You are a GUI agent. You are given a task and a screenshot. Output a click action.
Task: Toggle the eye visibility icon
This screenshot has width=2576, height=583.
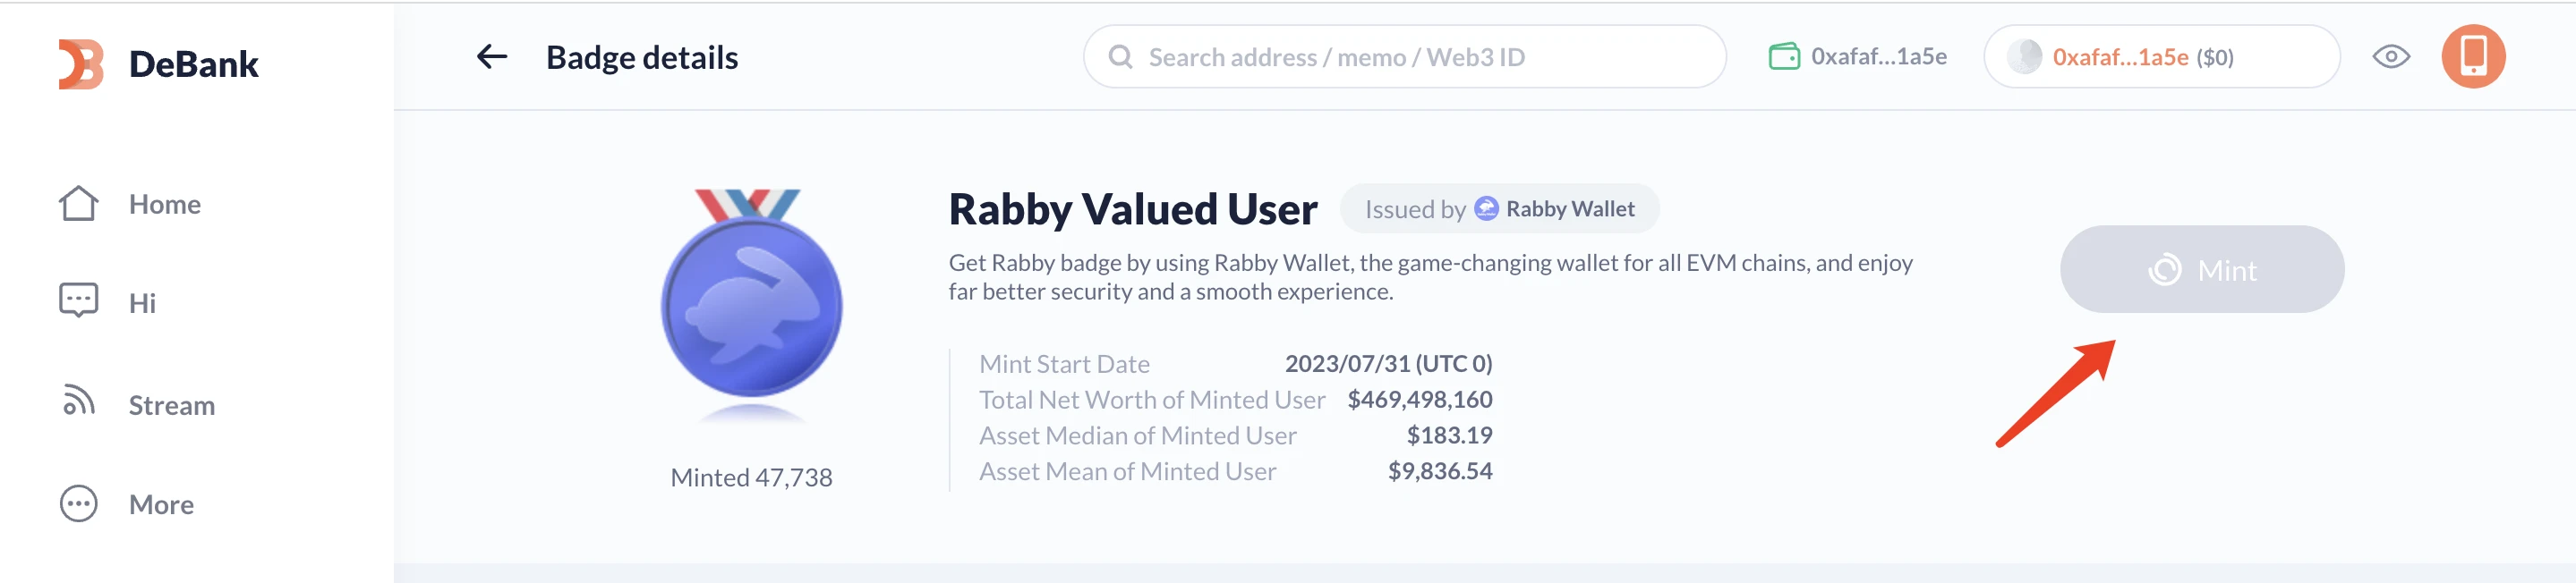point(2390,57)
